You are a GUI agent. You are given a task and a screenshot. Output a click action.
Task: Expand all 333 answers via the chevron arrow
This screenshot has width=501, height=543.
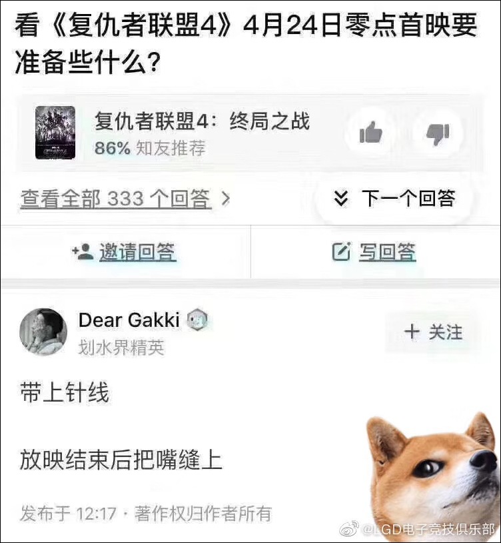(225, 199)
